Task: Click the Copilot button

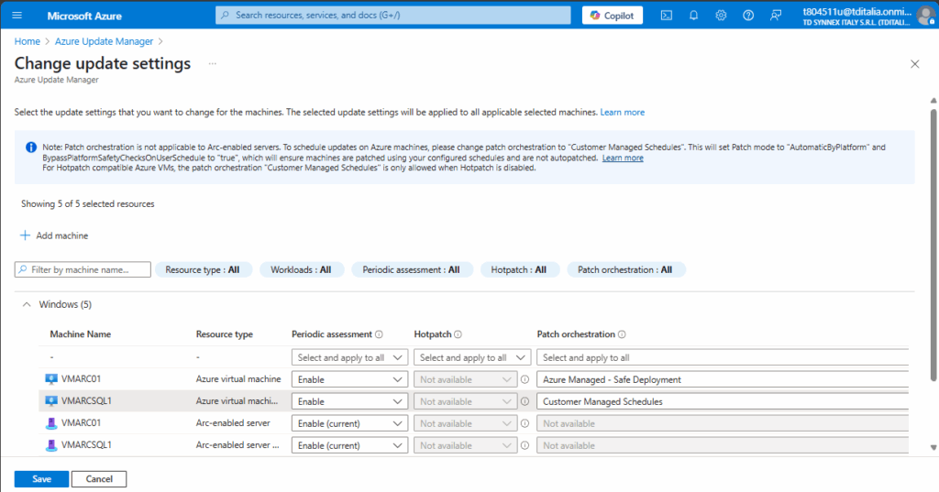Action: [612, 16]
